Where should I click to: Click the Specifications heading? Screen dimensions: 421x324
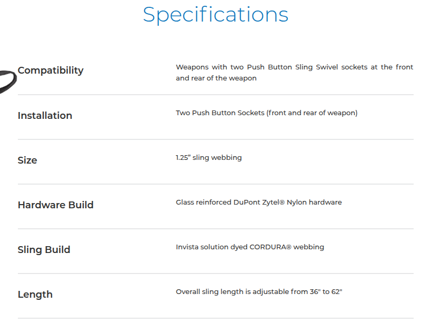point(215,15)
